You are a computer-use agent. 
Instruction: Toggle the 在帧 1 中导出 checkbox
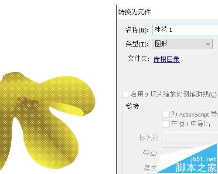(x=166, y=124)
